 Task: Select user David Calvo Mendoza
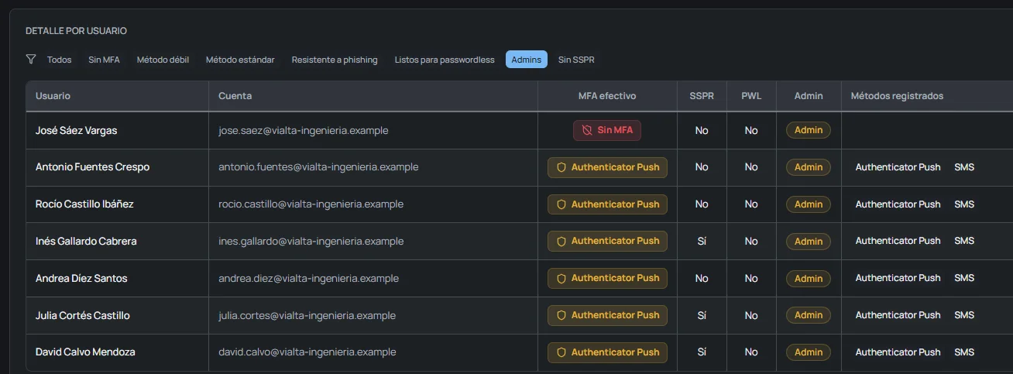tap(85, 352)
